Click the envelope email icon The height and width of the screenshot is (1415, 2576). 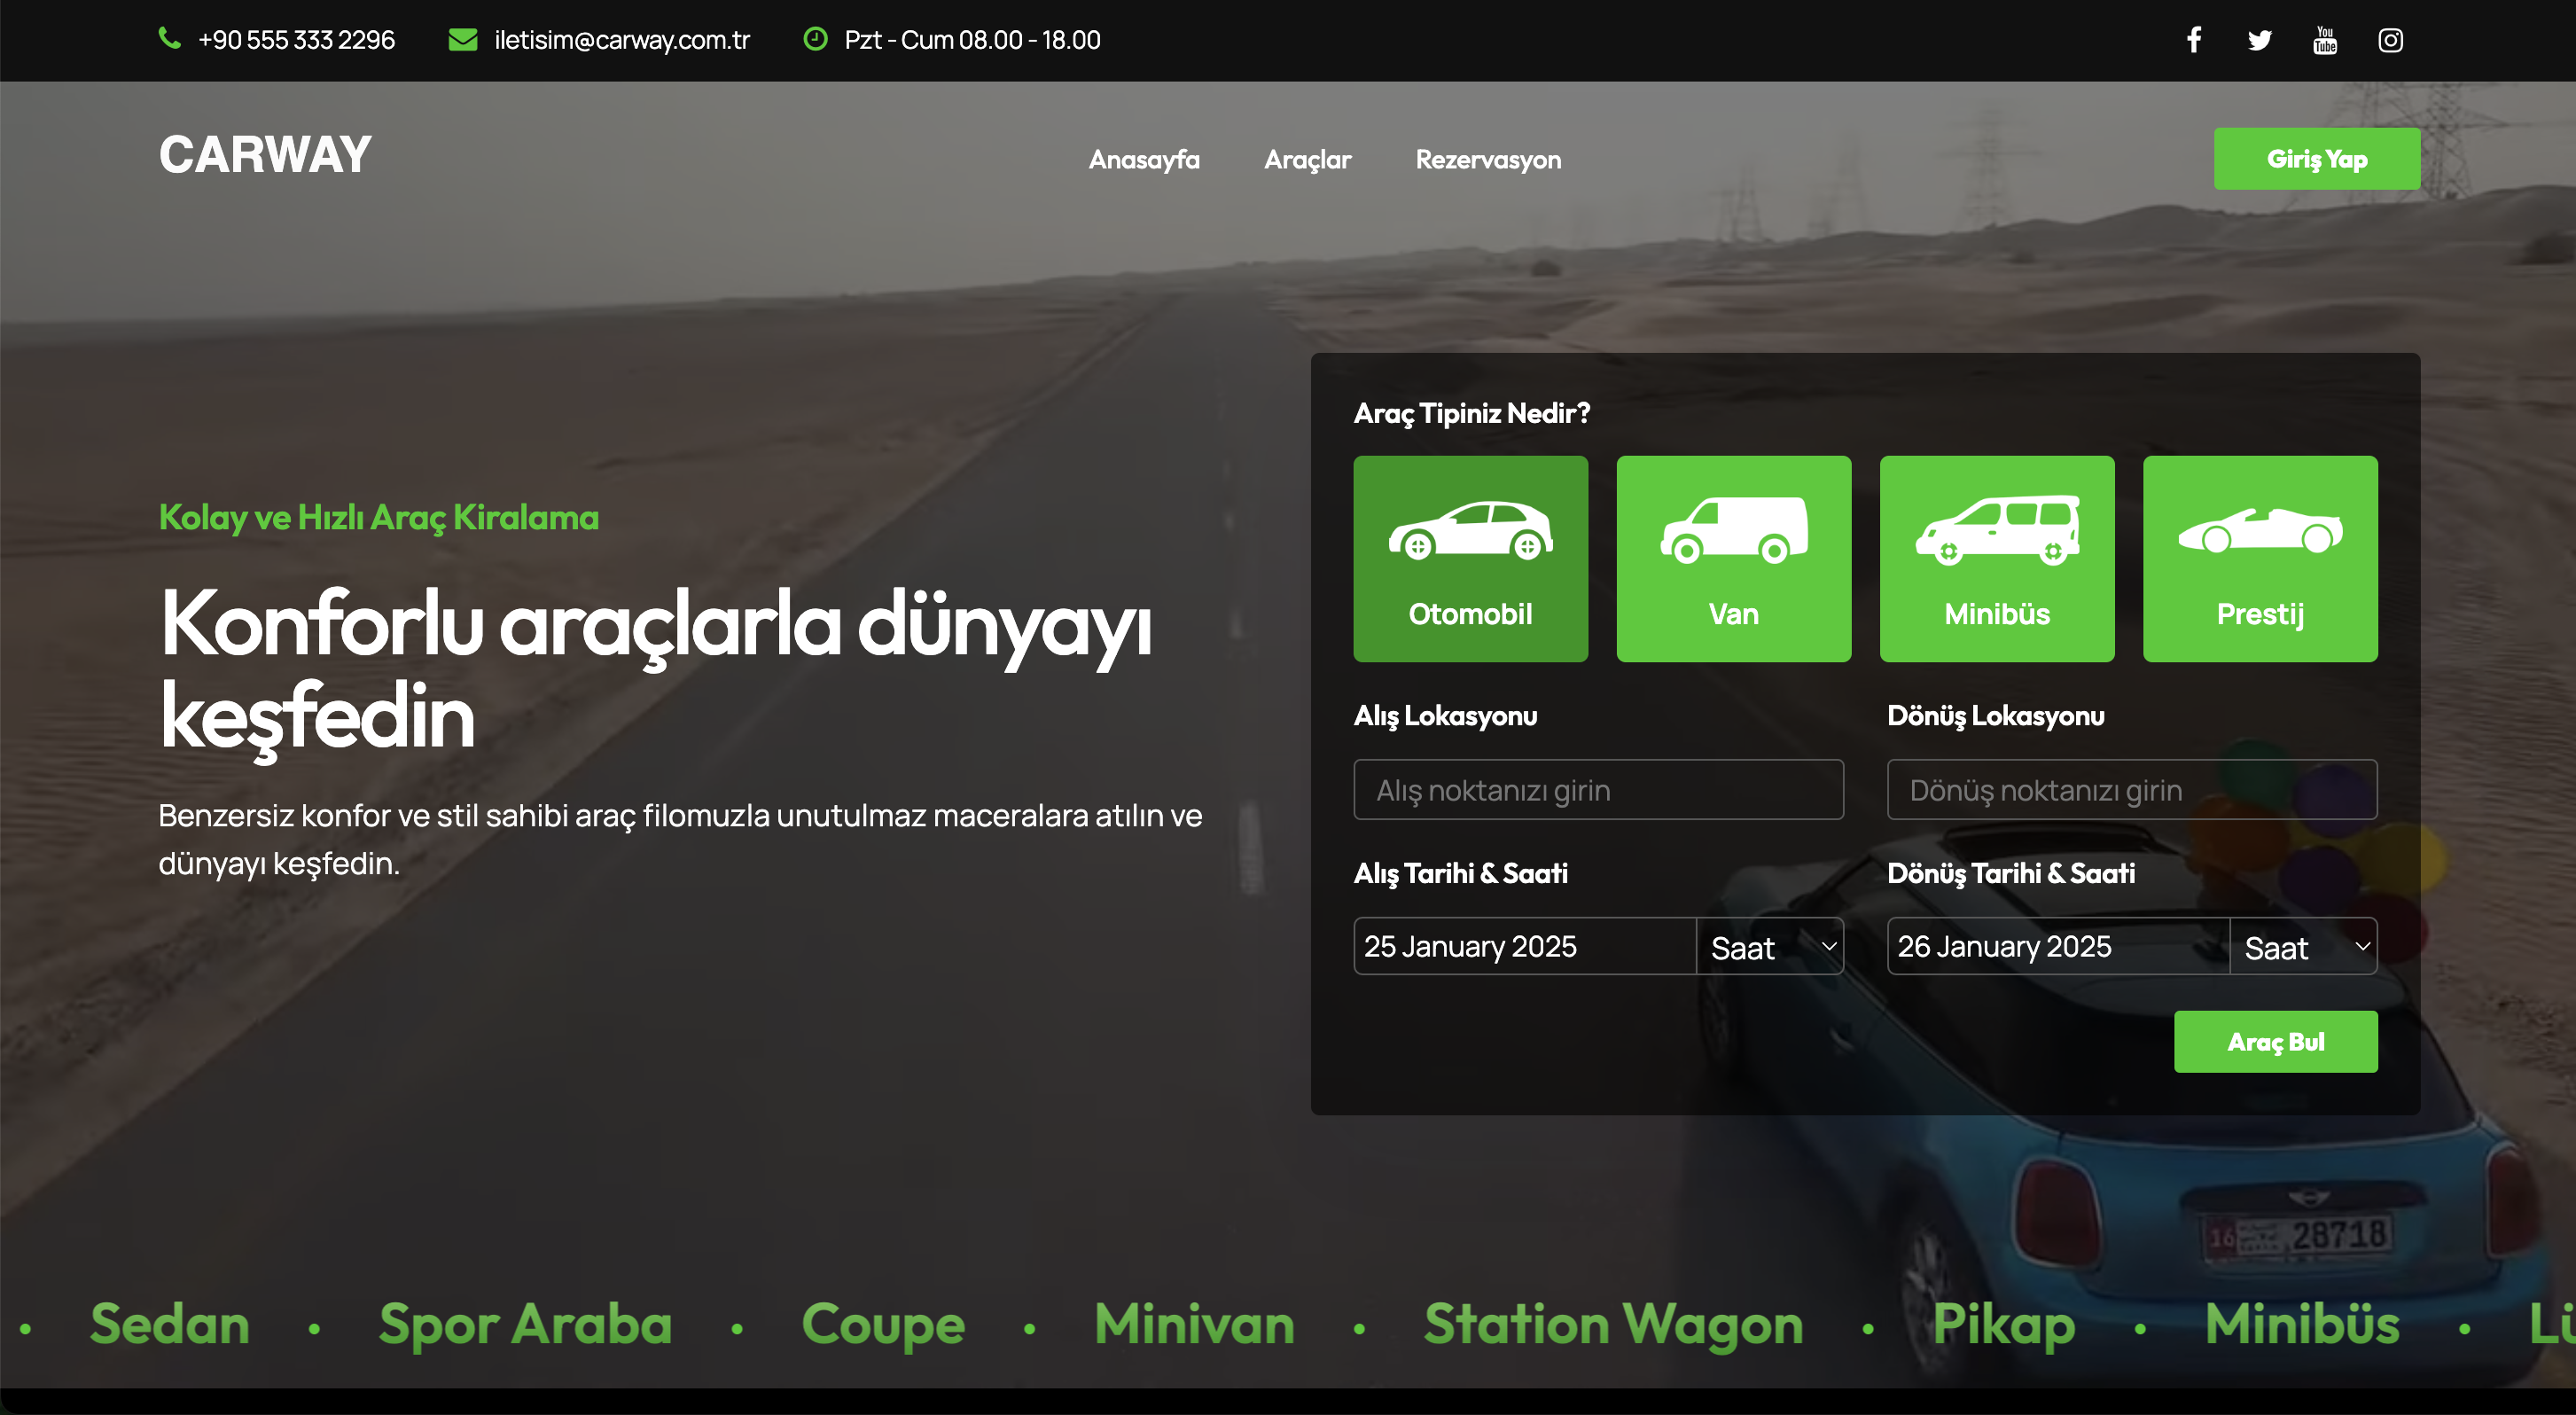point(463,40)
